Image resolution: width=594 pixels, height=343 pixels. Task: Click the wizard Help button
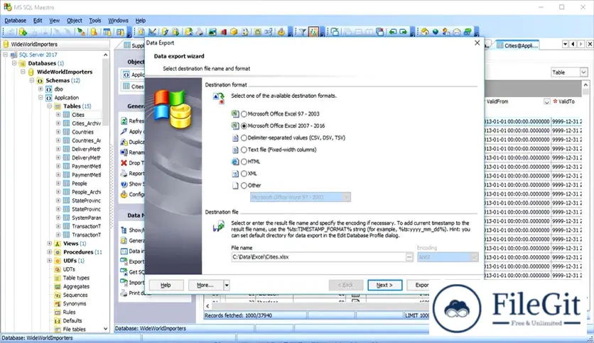click(166, 285)
